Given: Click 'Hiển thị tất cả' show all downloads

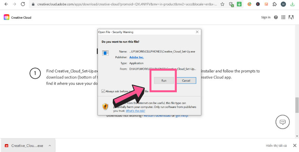Looking at the screenshot, I should pos(276,146).
